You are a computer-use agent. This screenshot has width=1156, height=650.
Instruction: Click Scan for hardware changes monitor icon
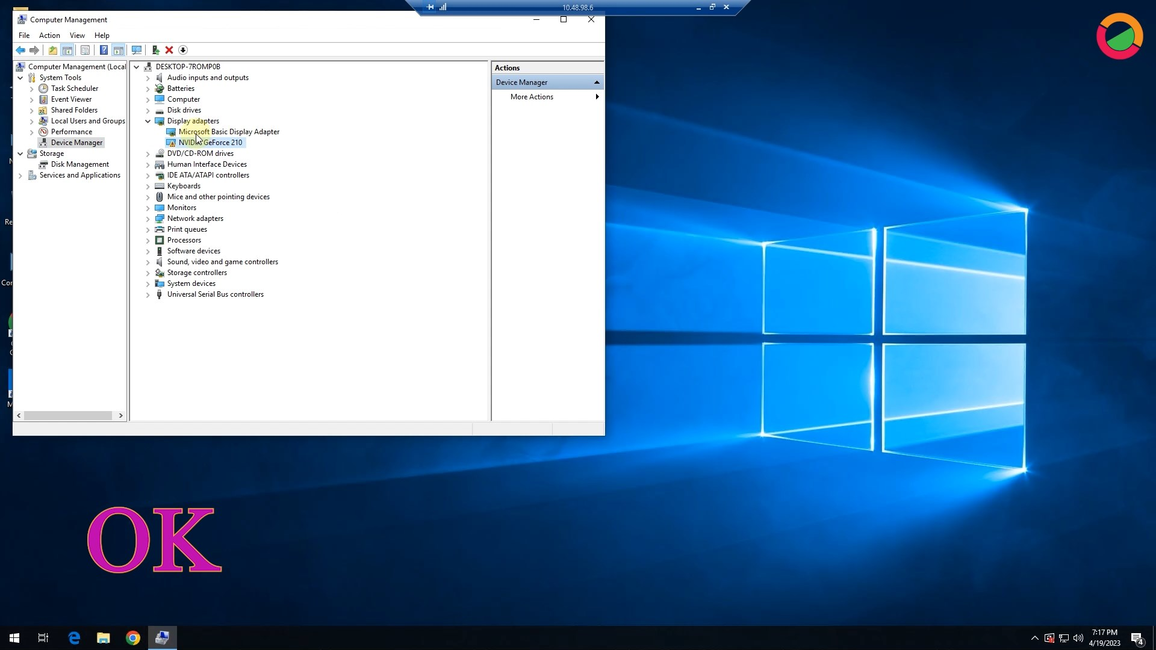pos(137,50)
